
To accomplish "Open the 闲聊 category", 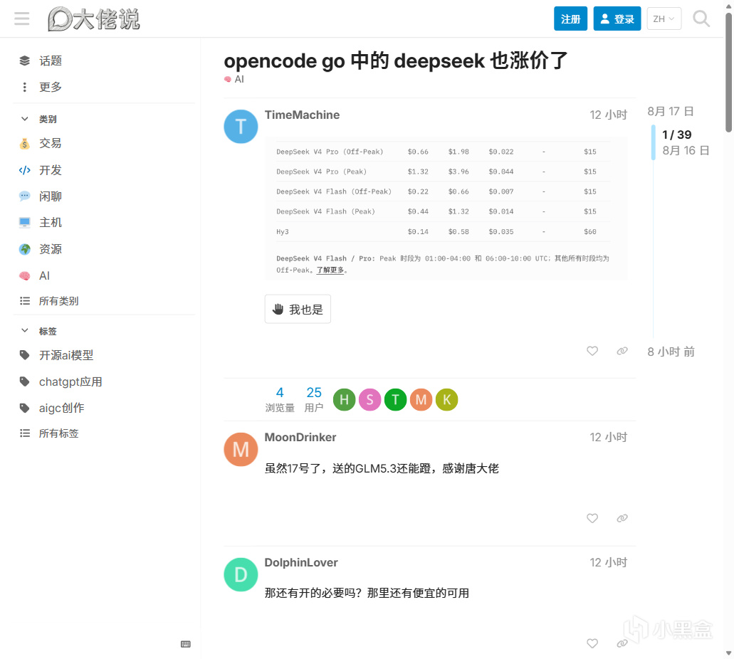I will coord(50,196).
